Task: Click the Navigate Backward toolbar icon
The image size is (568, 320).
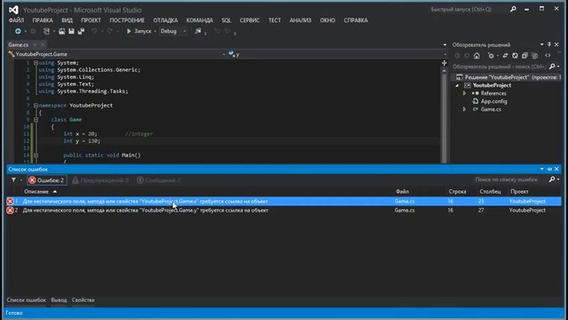Action: click(x=18, y=32)
